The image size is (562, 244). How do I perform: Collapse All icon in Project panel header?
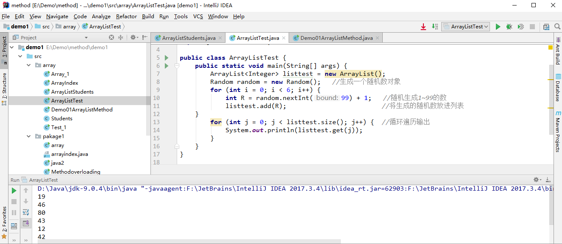pos(121,37)
